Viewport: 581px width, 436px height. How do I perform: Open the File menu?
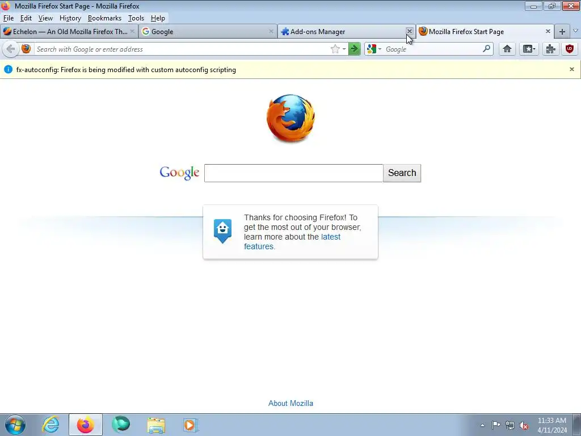[9, 18]
